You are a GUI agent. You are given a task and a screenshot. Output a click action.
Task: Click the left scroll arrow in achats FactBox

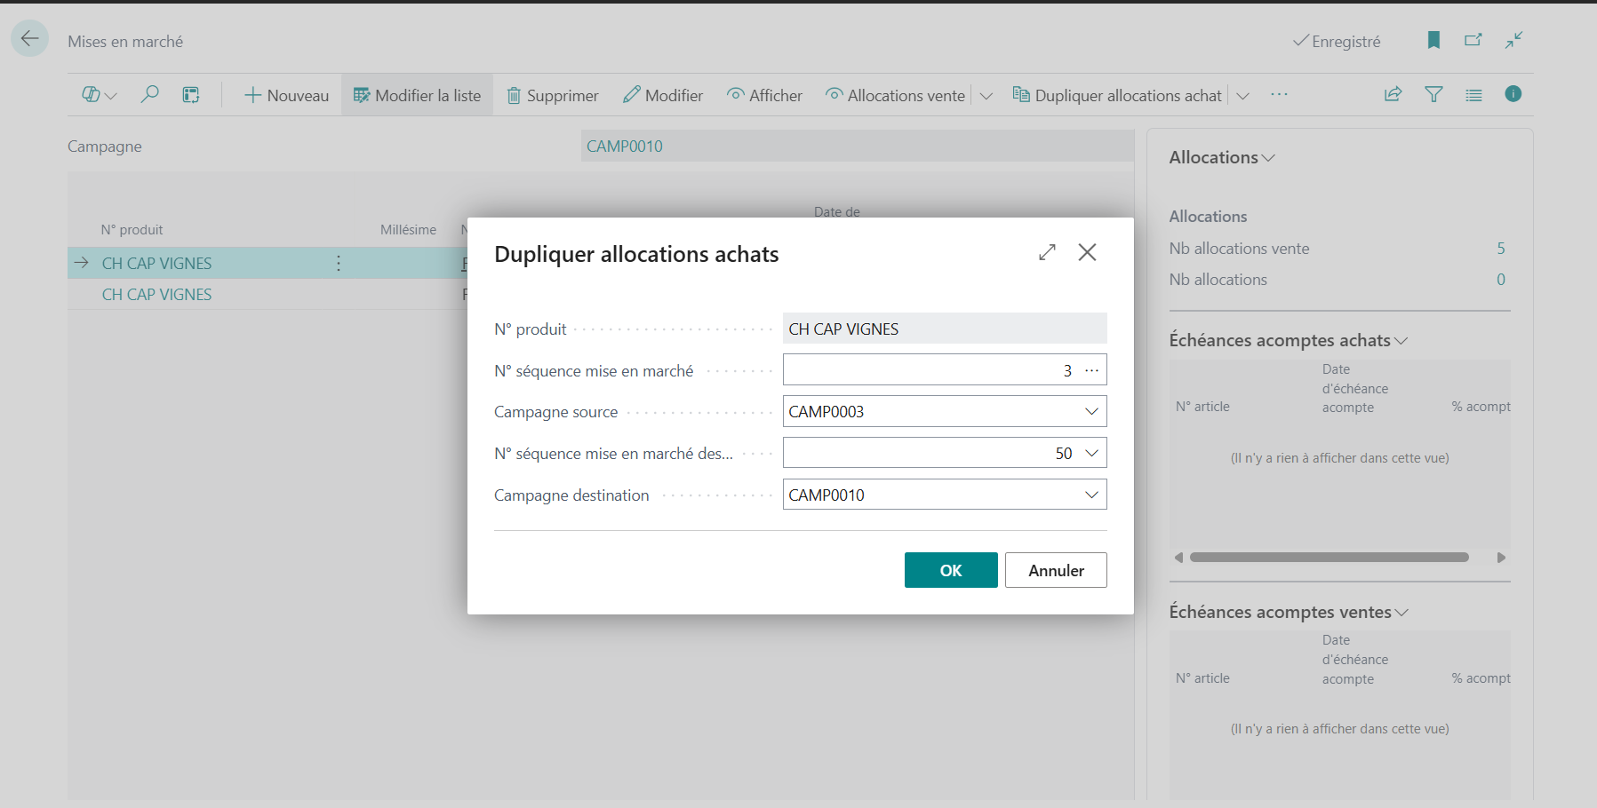pos(1178,558)
